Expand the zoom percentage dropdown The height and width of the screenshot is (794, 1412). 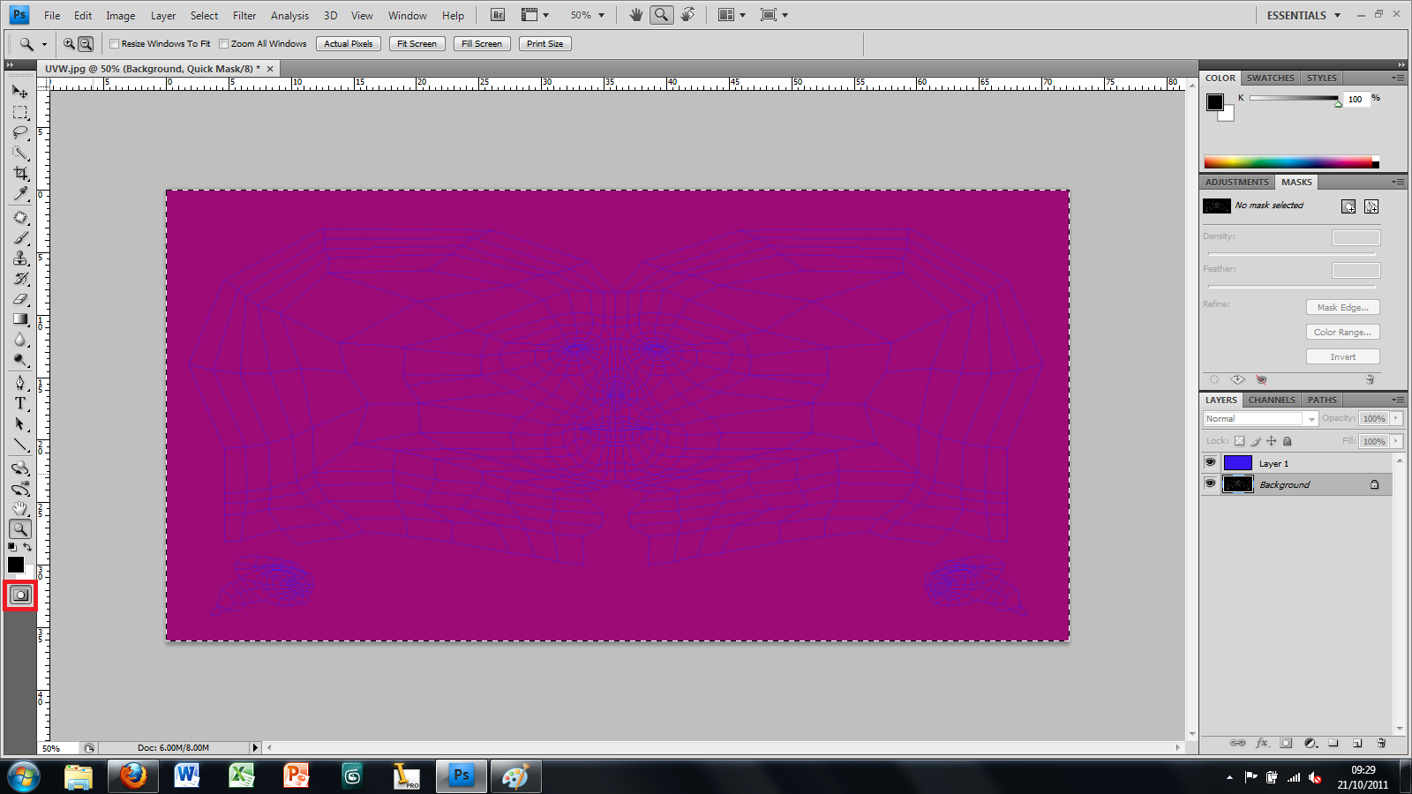coord(599,14)
